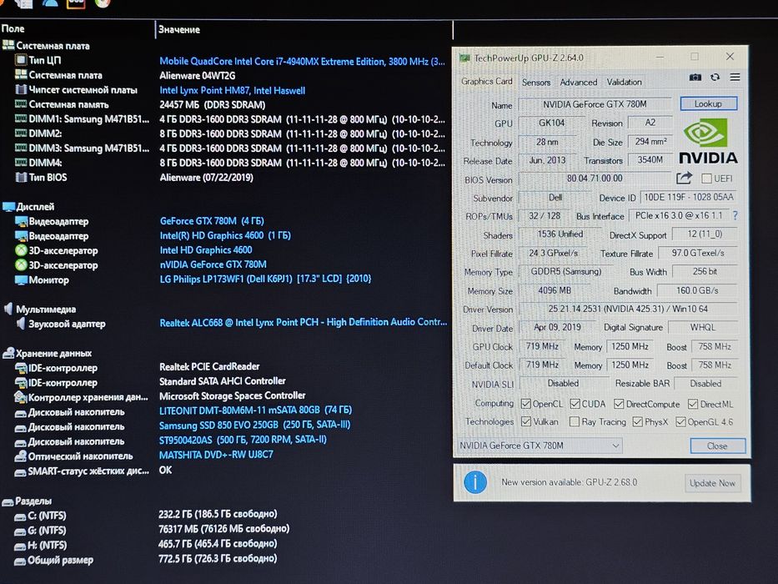Open the Intel Lynx Point HM87 chipset link
This screenshot has height=584, width=778.
tap(232, 90)
